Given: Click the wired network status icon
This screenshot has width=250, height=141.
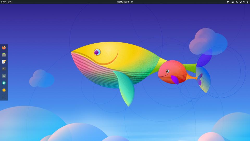Looking at the screenshot, I should tap(241, 2).
